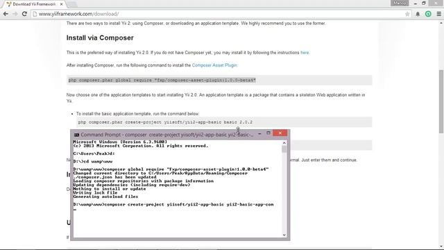The width and height of the screenshot is (444, 250).
Task: Click the 'cd wamp\www' command line
Action: click(x=93, y=161)
